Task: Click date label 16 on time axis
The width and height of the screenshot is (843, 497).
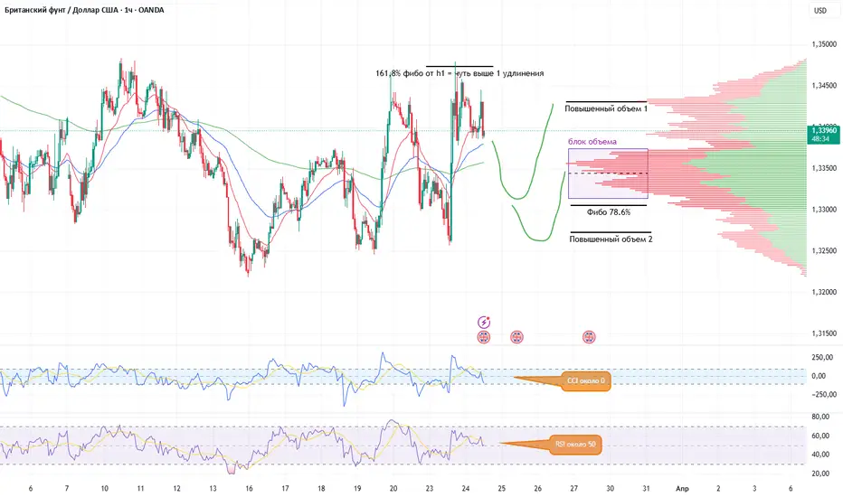Action: coord(249,488)
